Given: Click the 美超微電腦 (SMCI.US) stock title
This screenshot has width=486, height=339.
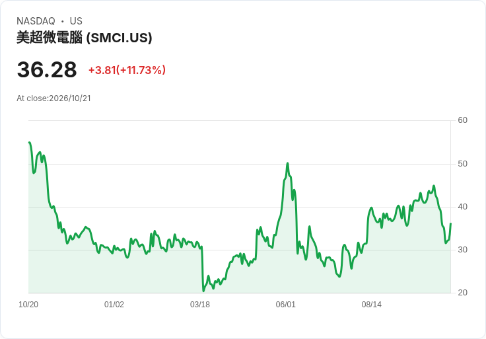Looking at the screenshot, I should click(x=85, y=38).
